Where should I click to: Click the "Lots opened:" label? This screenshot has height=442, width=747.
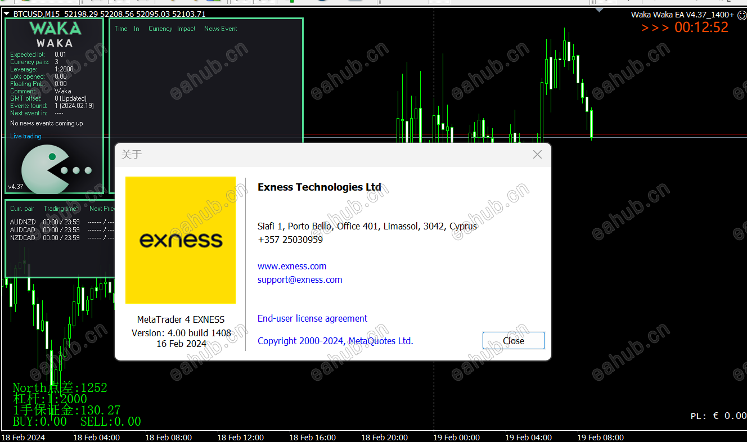(28, 76)
